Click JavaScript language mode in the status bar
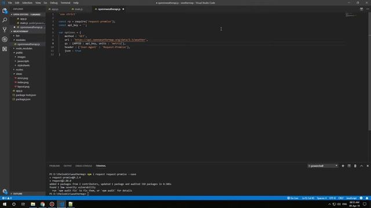Image resolution: width=371 pixels, height=208 pixels. pos(351,198)
